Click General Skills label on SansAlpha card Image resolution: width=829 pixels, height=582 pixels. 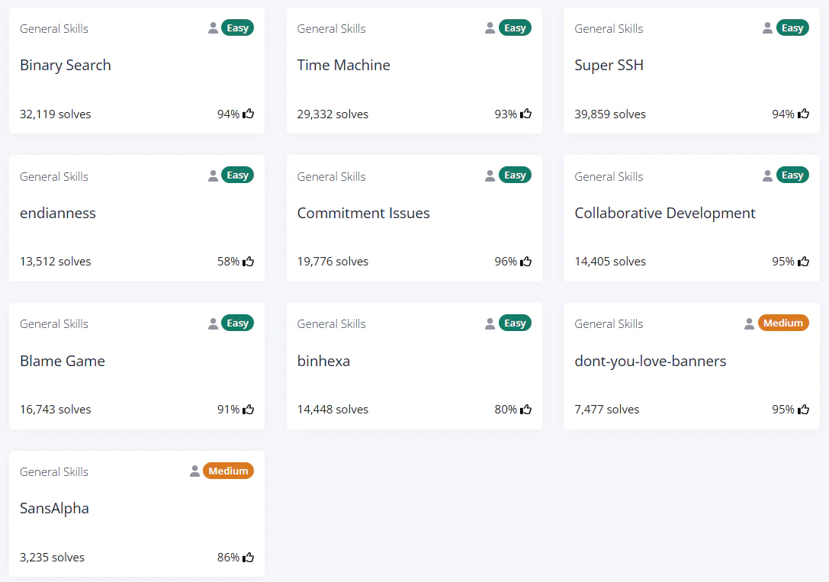coord(54,472)
